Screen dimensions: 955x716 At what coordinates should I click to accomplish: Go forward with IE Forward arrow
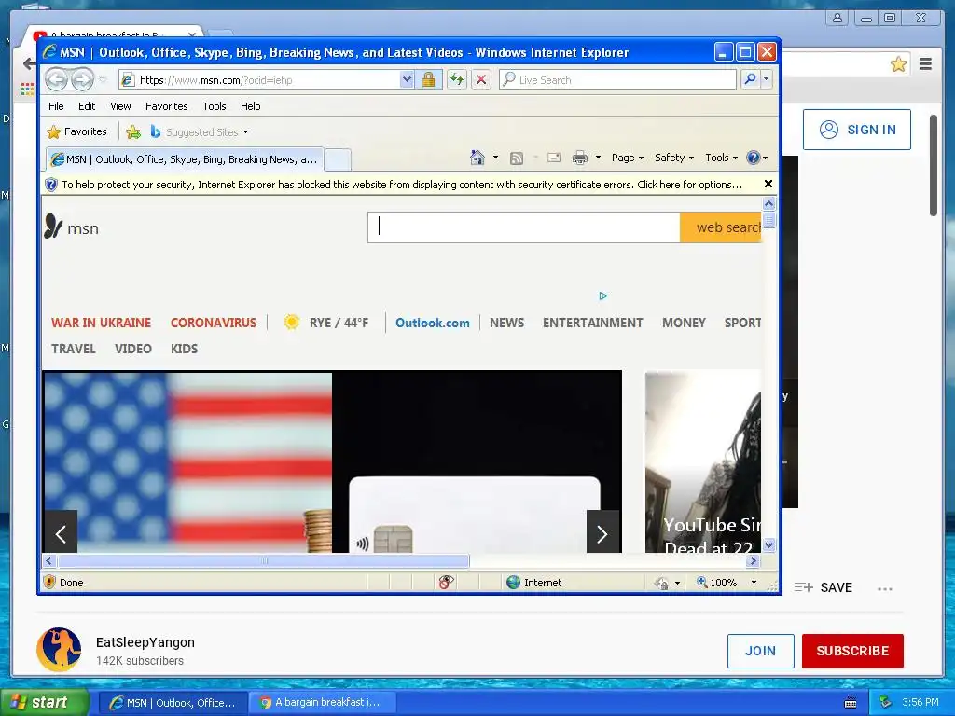point(82,79)
